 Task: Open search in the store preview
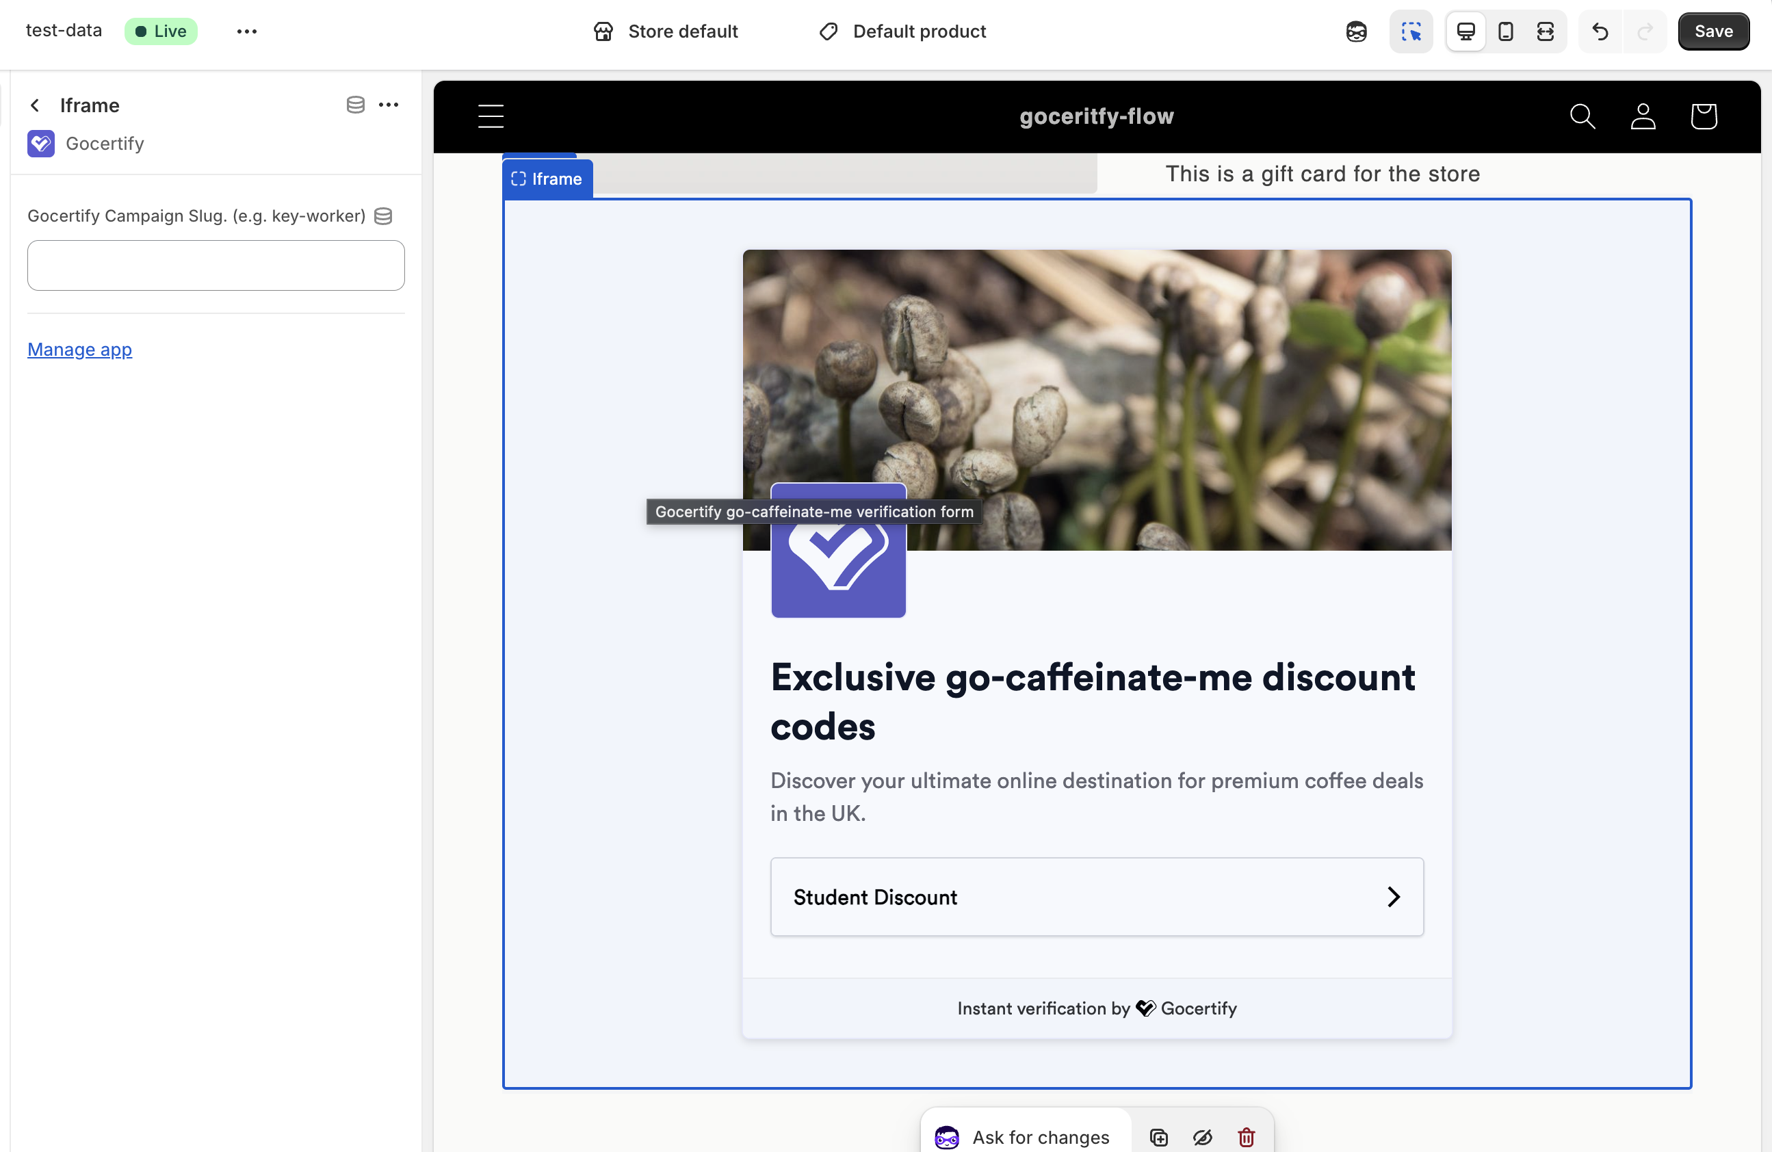1583,116
